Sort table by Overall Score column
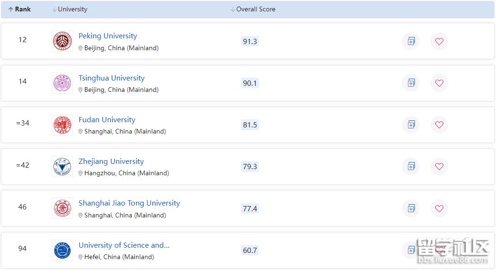Screen dimensions: 496x270 click(x=253, y=9)
